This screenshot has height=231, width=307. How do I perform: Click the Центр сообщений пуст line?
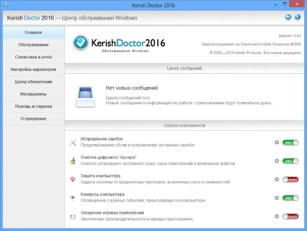click(128, 98)
